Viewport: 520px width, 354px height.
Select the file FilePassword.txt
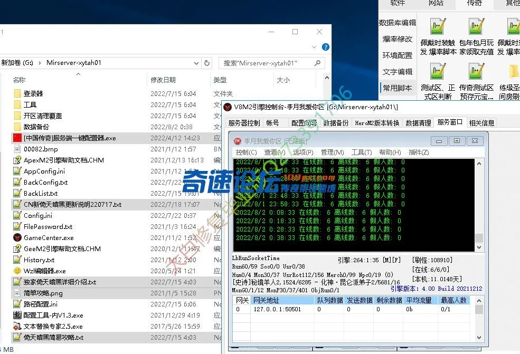pos(48,227)
